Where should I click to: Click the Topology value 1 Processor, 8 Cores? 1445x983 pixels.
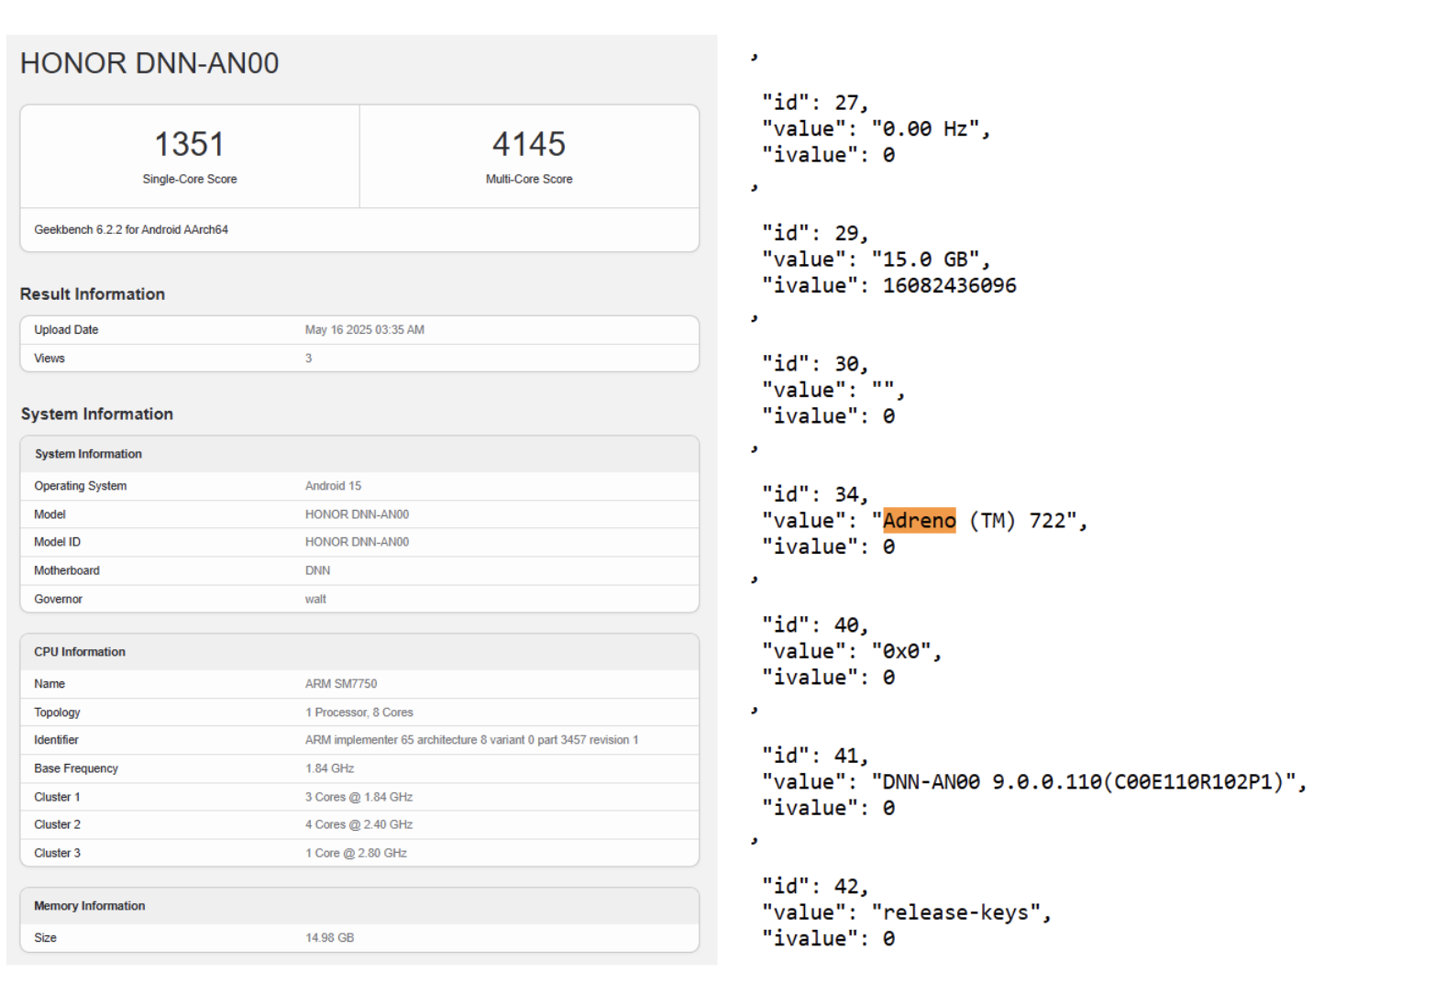(358, 712)
